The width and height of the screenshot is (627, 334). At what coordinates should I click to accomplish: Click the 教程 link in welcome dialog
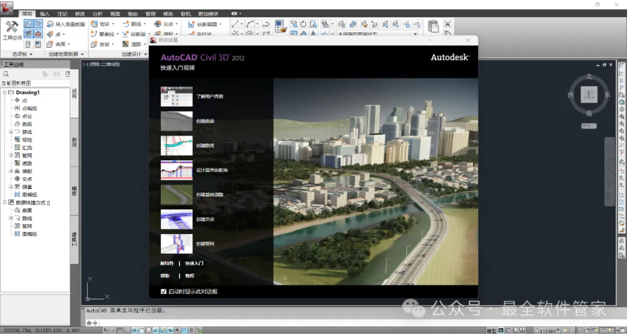click(189, 275)
